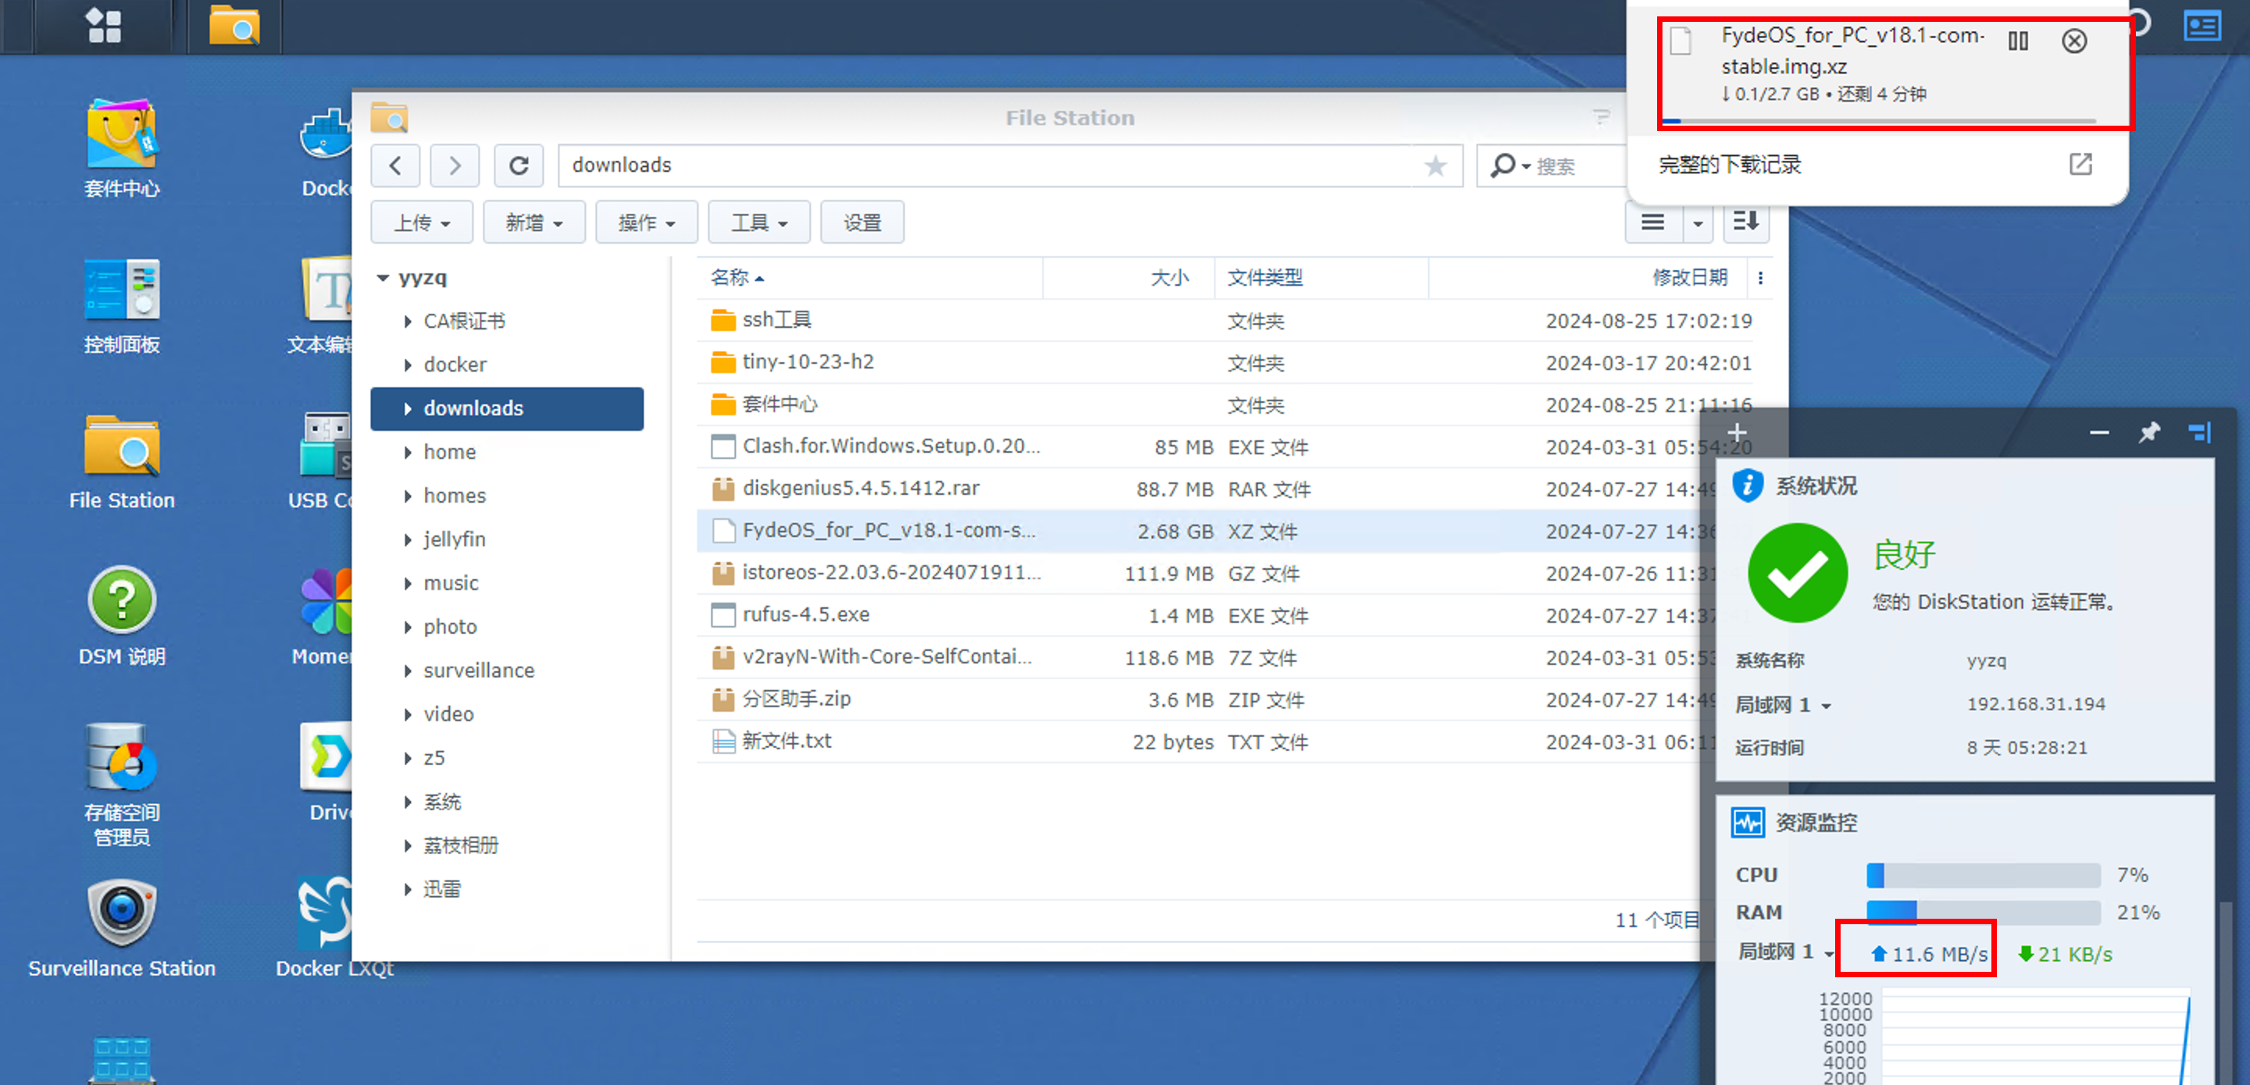Sort by 大小 column header
The height and width of the screenshot is (1085, 2250).
coord(1128,278)
